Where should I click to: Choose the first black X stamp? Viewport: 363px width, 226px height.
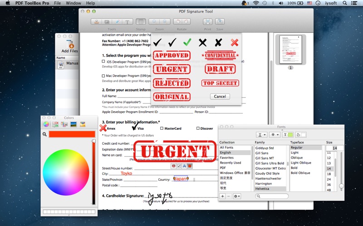pyautogui.click(x=202, y=42)
